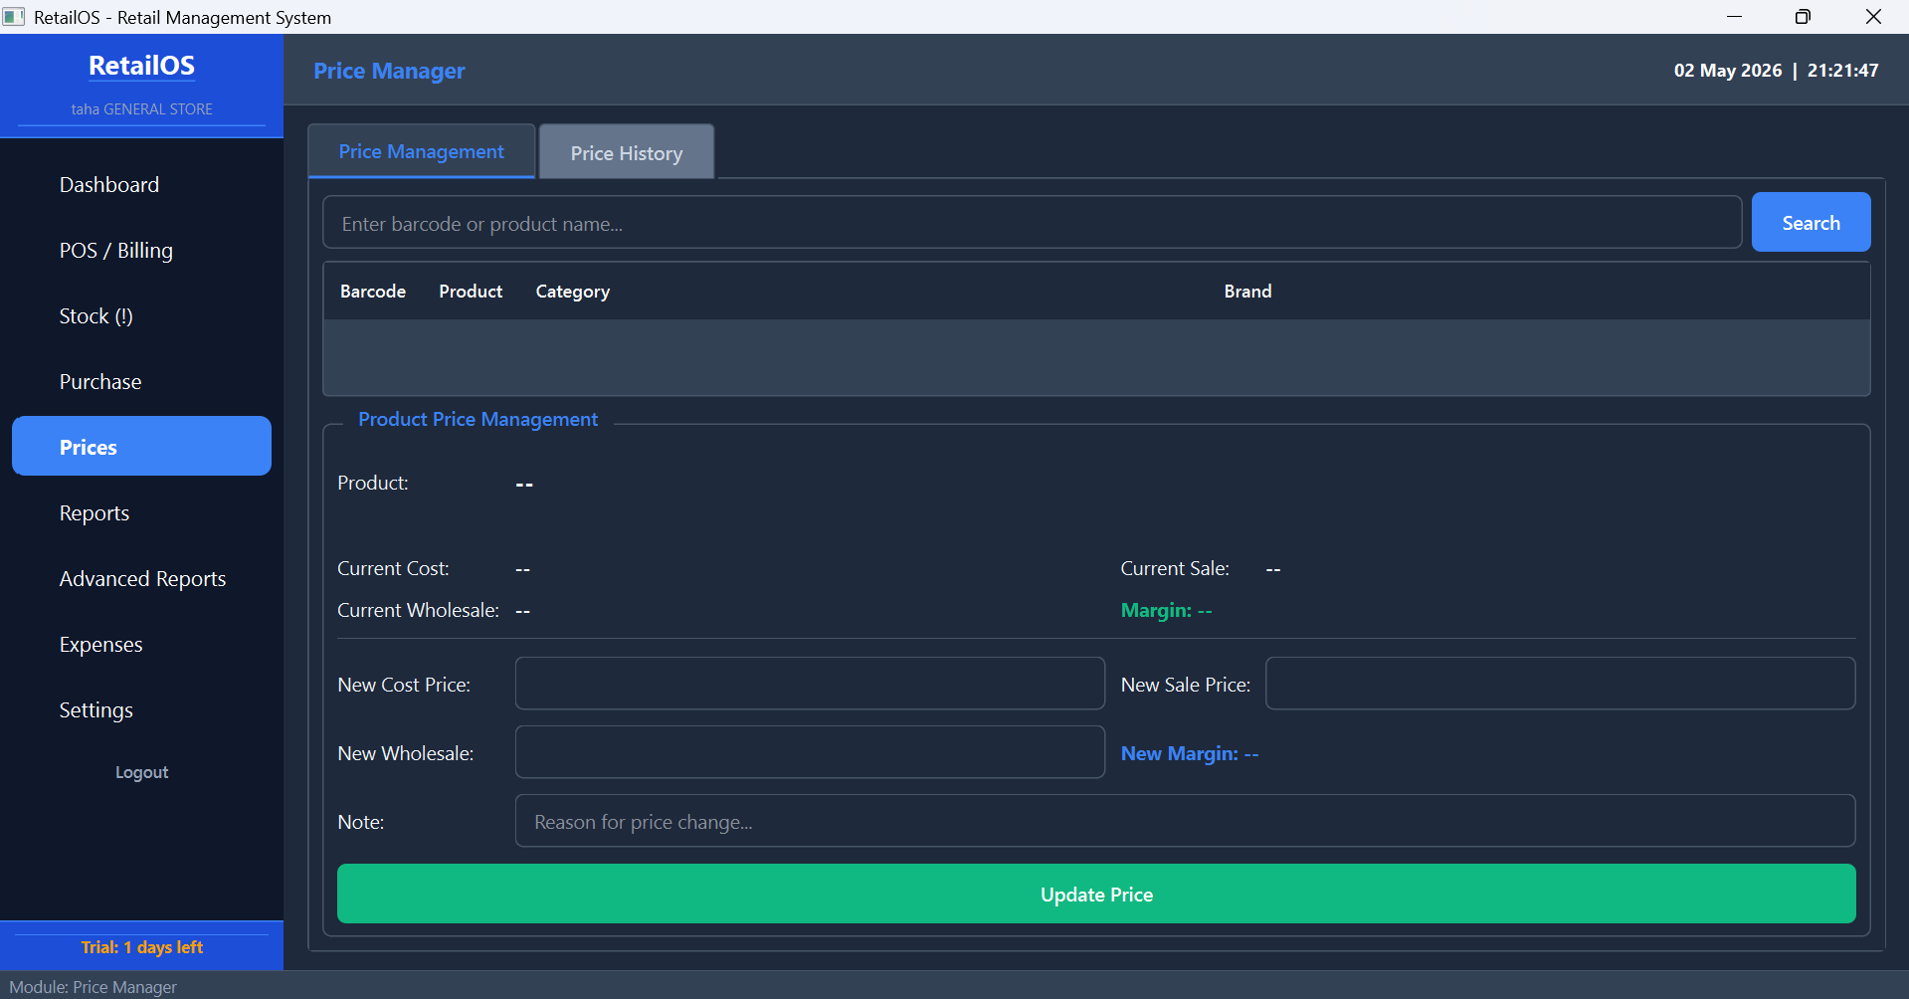Screen dimensions: 1909x999
Task: Open the Dashboard module in sidebar
Action: (x=141, y=185)
